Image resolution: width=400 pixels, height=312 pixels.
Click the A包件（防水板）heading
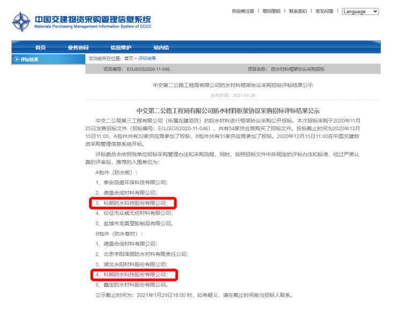point(116,173)
